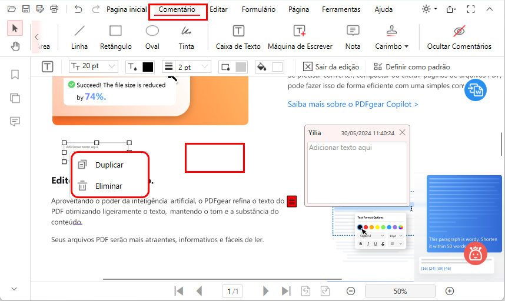Save the document with the floppy icon
Screen dimensions: 505x301
(x=26, y=9)
